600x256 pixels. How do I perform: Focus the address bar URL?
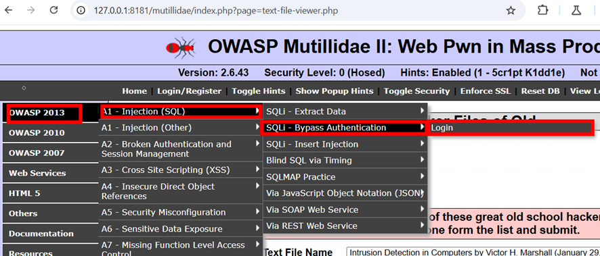tap(216, 11)
